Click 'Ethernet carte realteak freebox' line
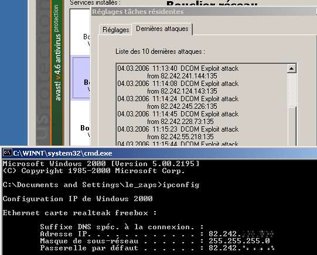This screenshot has width=317, height=255. tap(80, 213)
